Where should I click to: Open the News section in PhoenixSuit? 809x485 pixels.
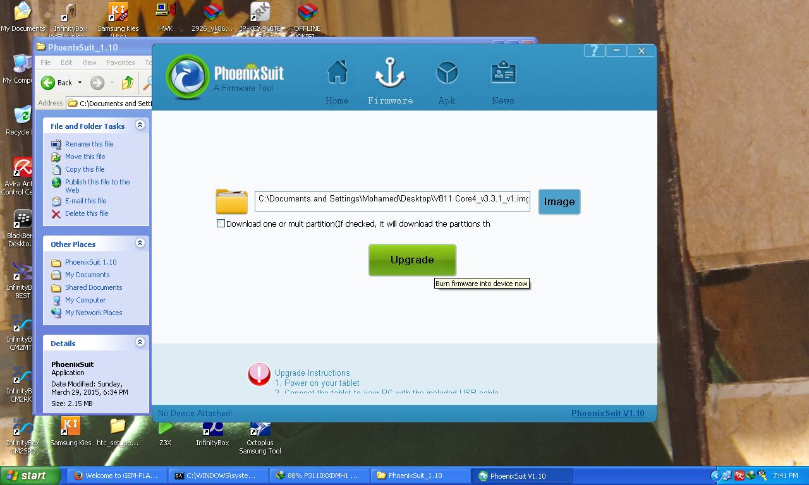[503, 83]
